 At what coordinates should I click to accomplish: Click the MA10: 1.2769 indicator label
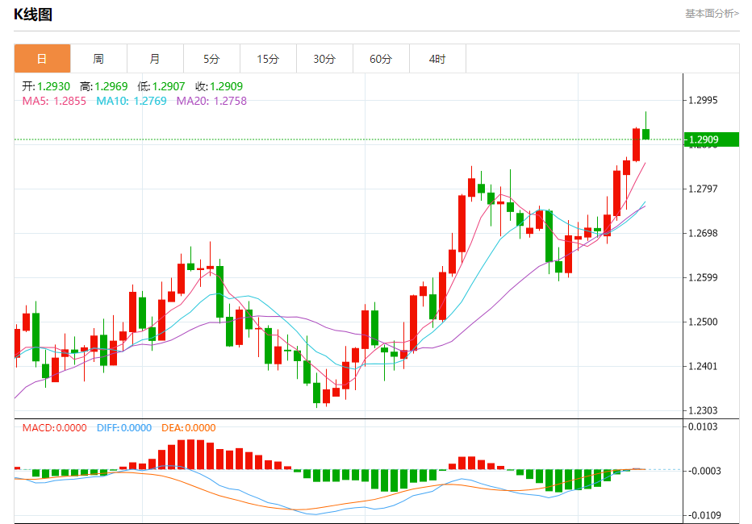132,101
